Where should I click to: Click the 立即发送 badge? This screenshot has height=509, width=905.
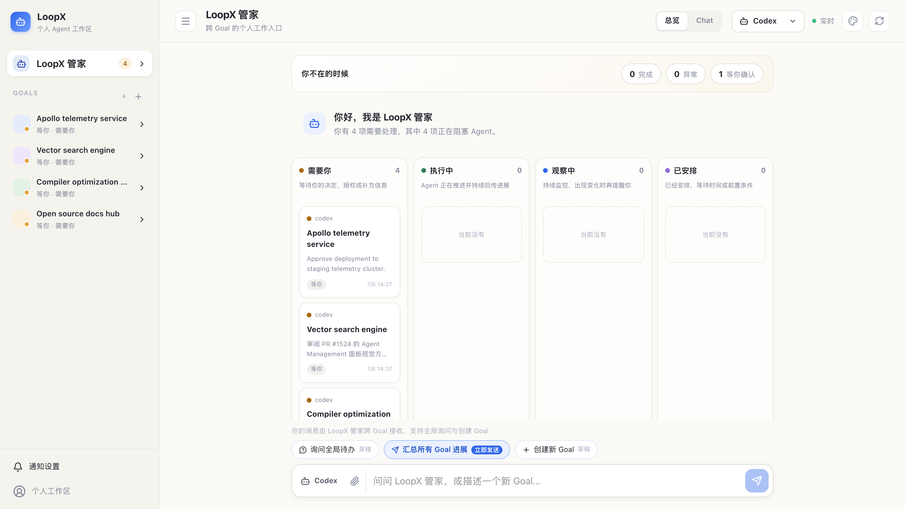[x=487, y=450]
